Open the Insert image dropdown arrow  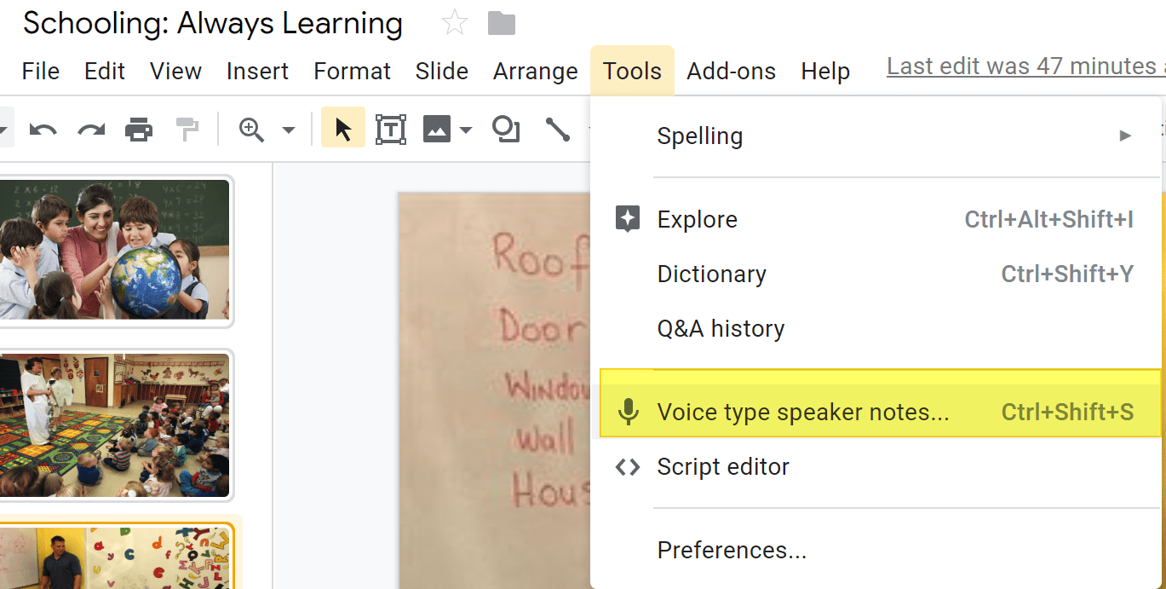point(465,130)
